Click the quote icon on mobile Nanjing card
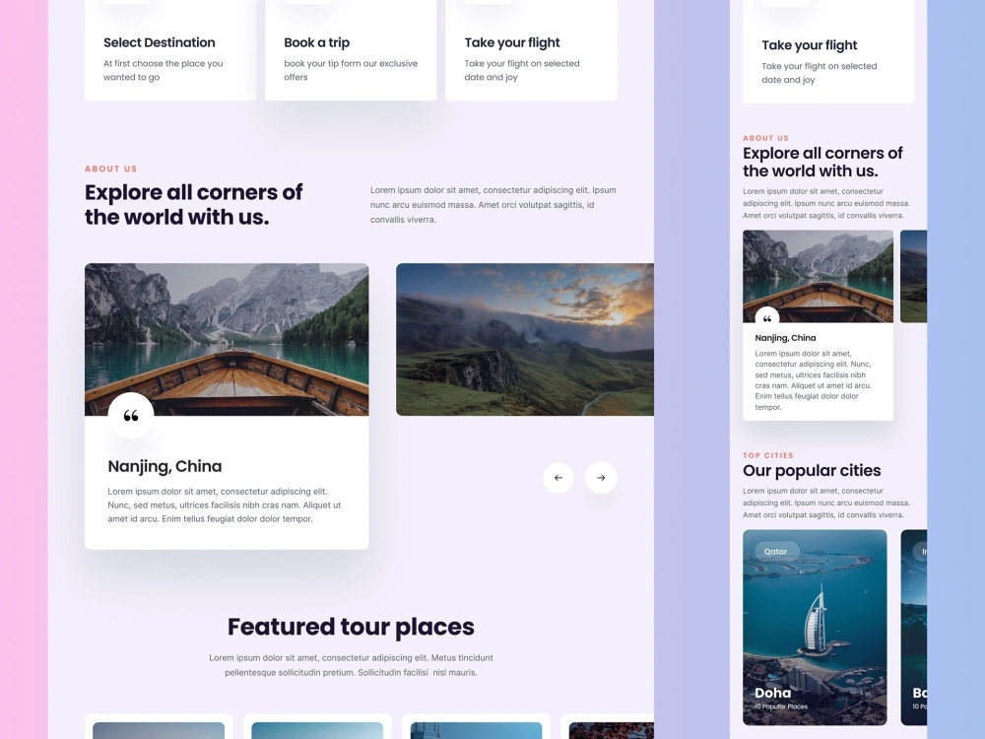The width and height of the screenshot is (985, 739). point(767,318)
